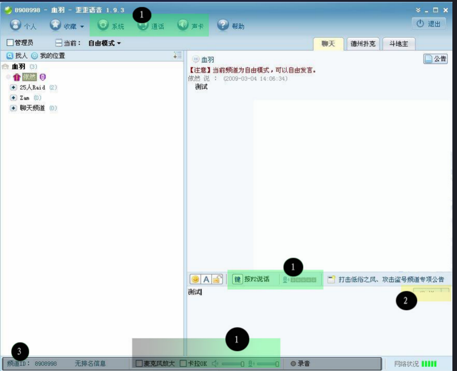
Task: Switch to the 聊天 tab
Action: click(328, 44)
